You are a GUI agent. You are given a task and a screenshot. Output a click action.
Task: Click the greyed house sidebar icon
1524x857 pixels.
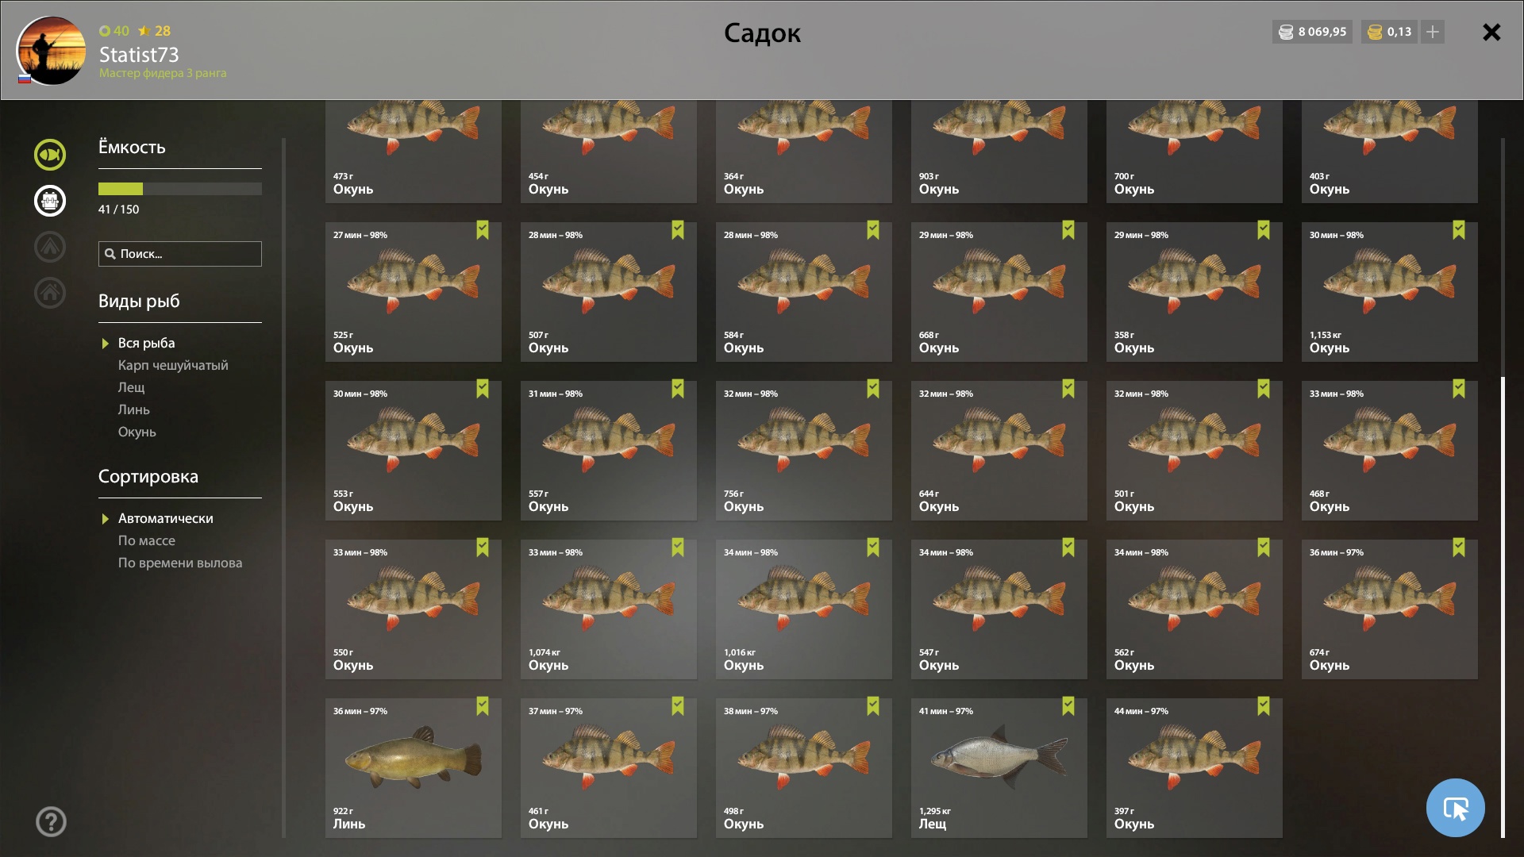(50, 293)
